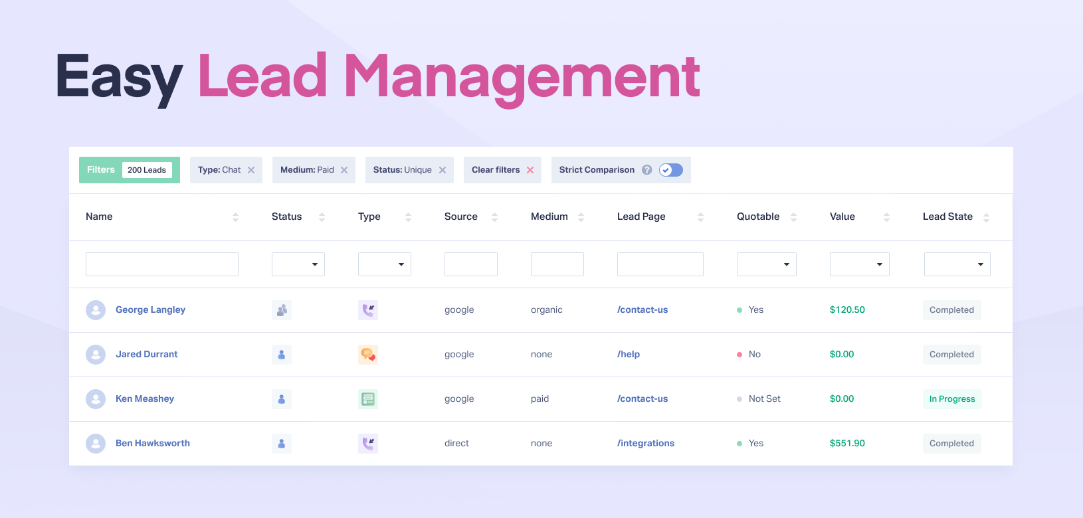Sort leads by Medium column arrows
This screenshot has height=518, width=1083.
581,217
